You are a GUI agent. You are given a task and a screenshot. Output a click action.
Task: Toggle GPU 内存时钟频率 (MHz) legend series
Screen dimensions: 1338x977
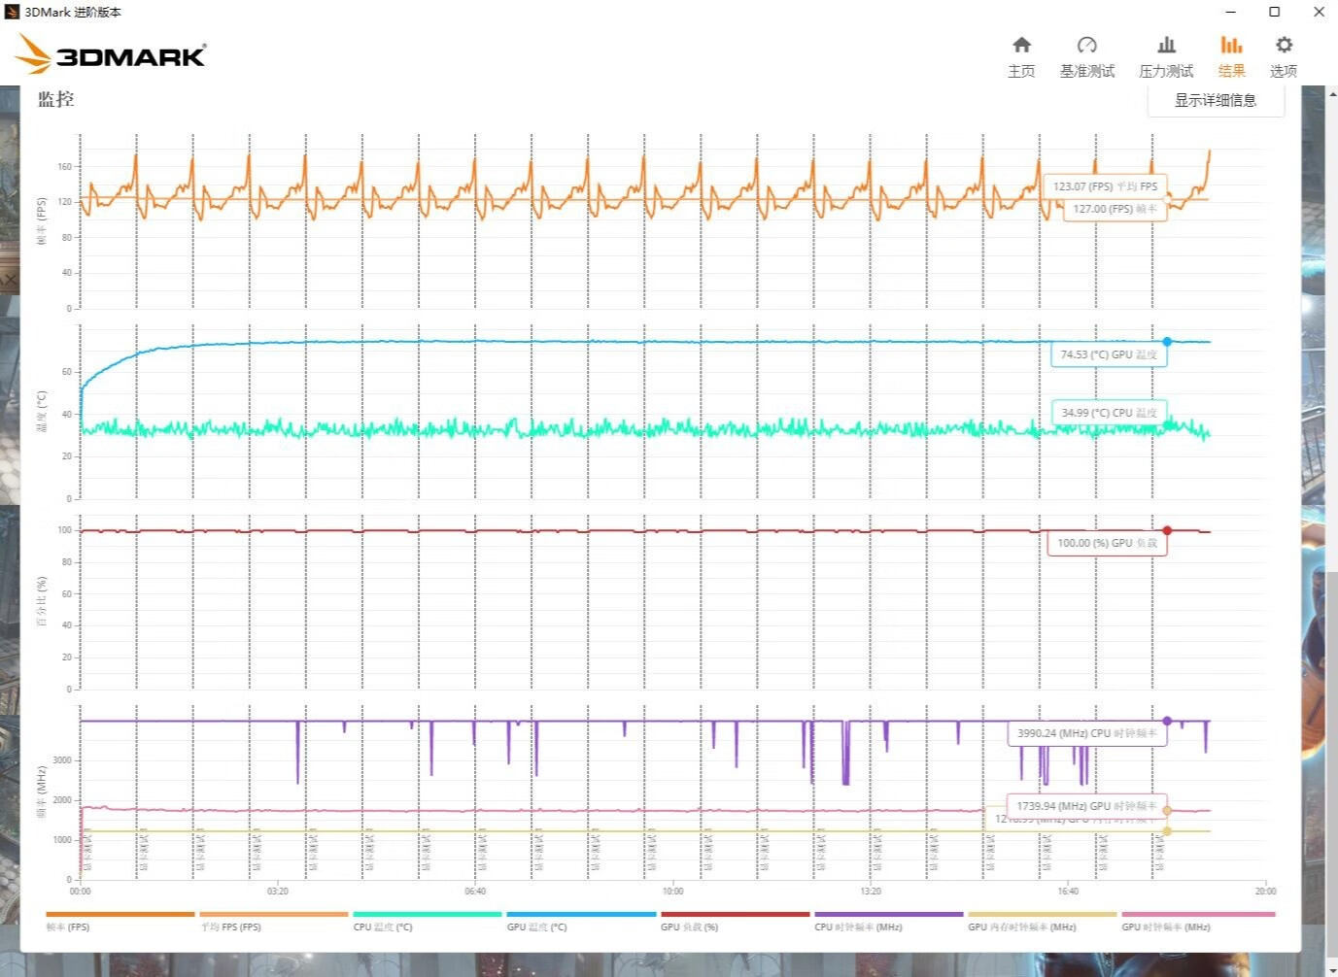[1043, 921]
